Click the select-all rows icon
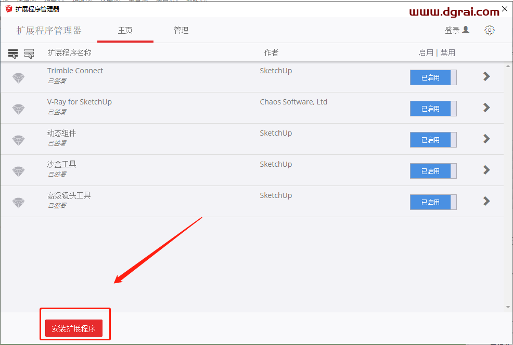Image resolution: width=513 pixels, height=345 pixels. (x=13, y=53)
